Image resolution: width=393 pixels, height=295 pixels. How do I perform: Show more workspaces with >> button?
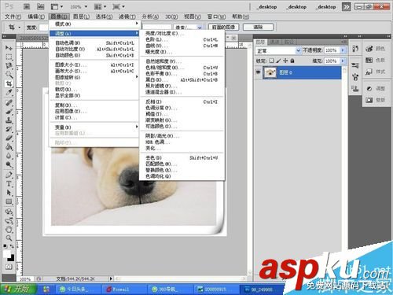346,7
